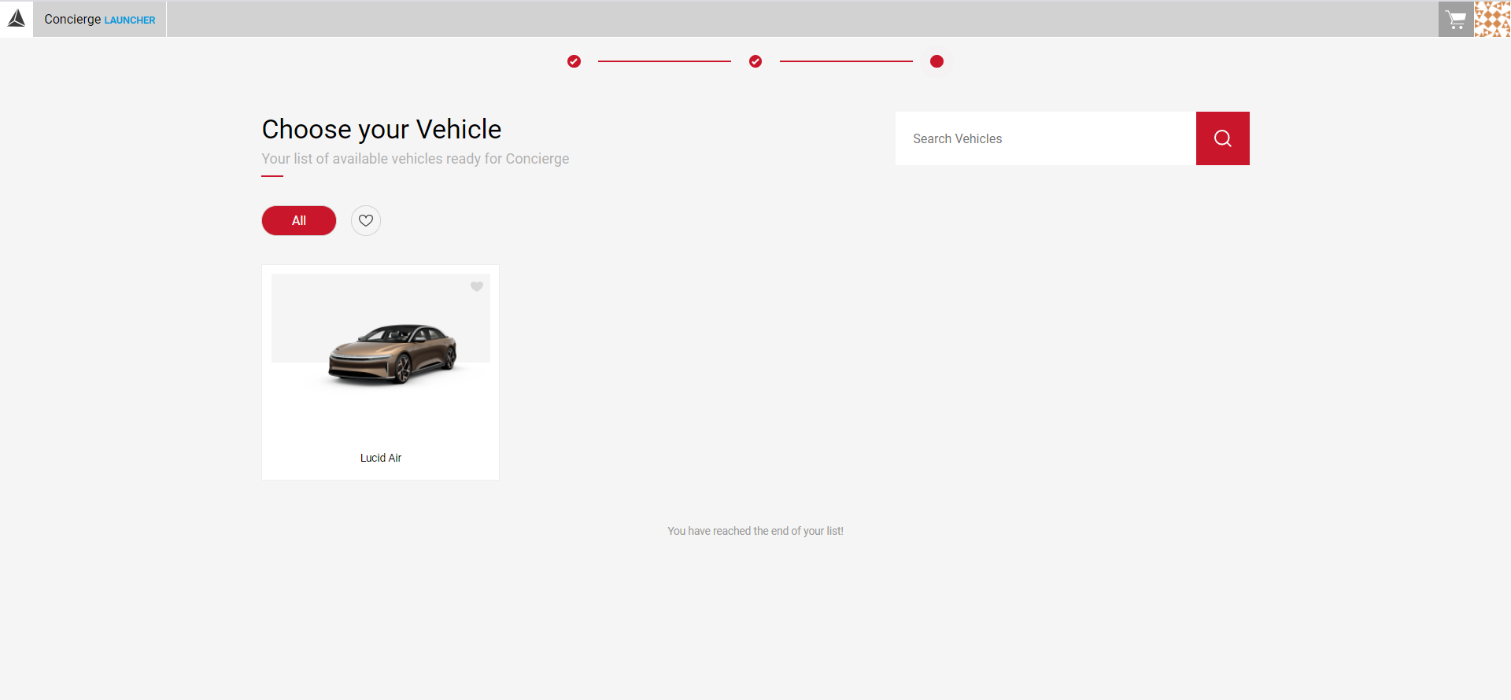
Task: Open the shopping cart icon
Action: coord(1456,19)
